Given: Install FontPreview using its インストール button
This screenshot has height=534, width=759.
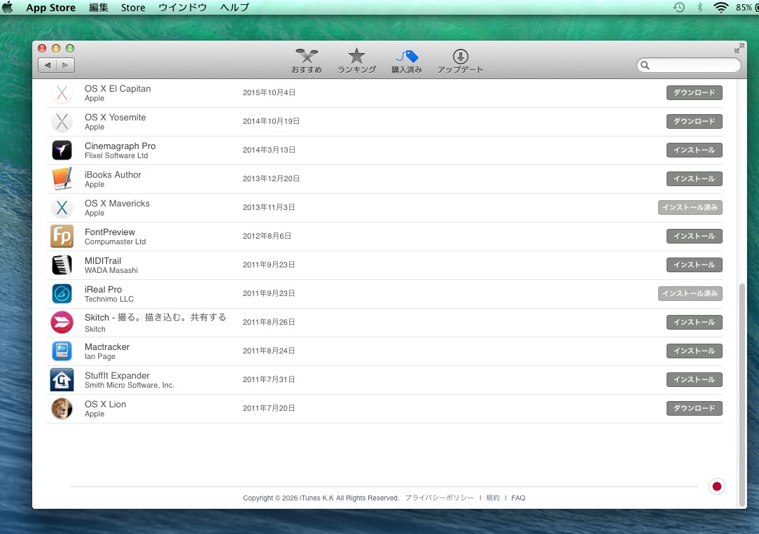Looking at the screenshot, I should [694, 237].
